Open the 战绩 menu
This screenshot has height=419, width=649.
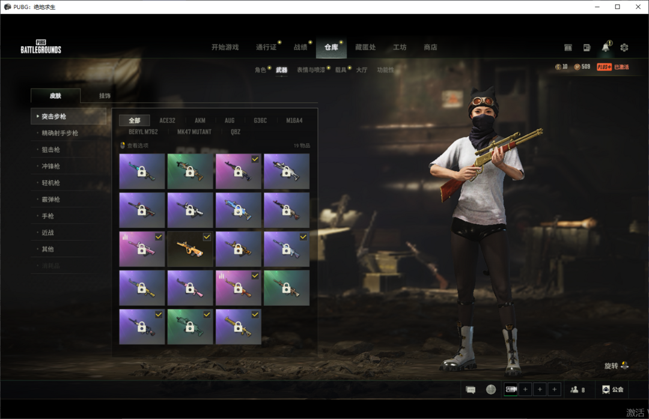coord(300,47)
